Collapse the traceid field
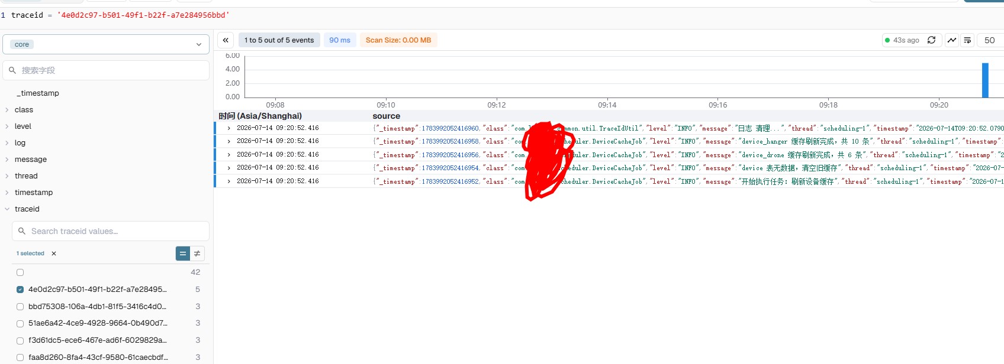The image size is (1004, 364). [x=7, y=209]
